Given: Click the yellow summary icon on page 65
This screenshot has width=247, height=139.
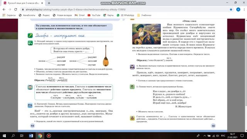Looking at the screenshot, I should tap(132, 118).
